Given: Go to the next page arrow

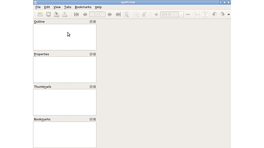Looking at the screenshot, I should click(x=110, y=14).
